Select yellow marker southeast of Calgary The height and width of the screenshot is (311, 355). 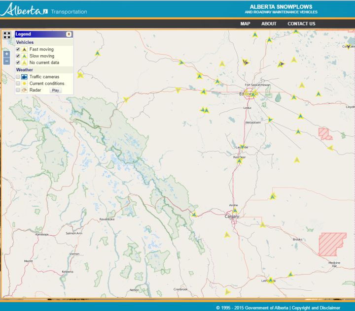[x=263, y=225]
